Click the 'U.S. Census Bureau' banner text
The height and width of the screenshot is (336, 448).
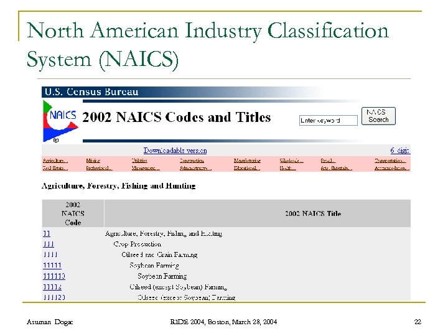point(91,91)
